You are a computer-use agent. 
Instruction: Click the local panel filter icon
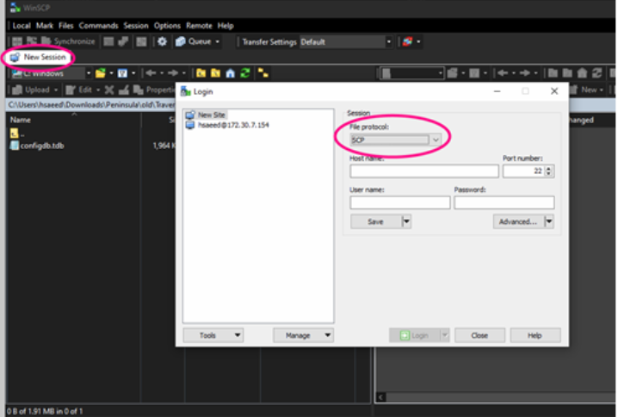click(x=122, y=73)
